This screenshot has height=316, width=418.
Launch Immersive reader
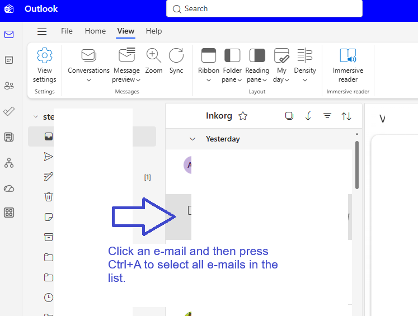[x=347, y=65]
